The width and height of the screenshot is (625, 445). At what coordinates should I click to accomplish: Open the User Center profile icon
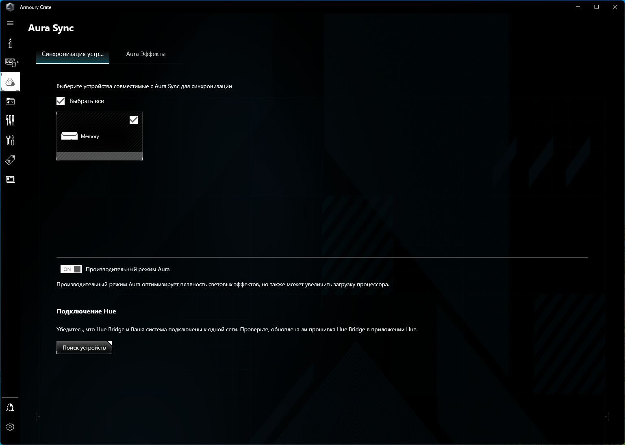(x=10, y=408)
